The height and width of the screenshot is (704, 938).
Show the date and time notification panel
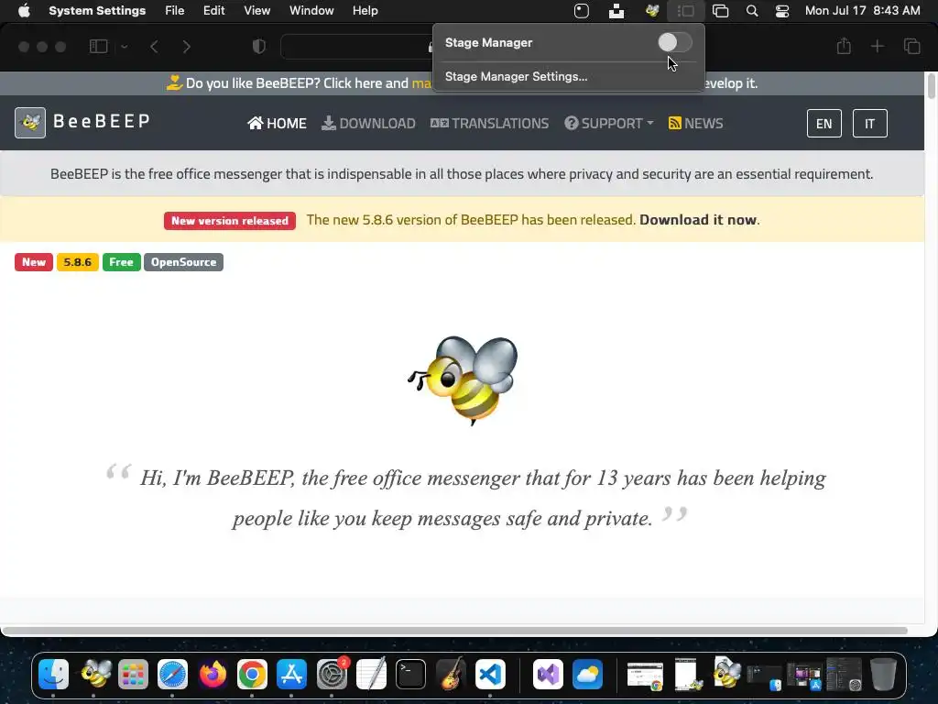click(x=862, y=11)
